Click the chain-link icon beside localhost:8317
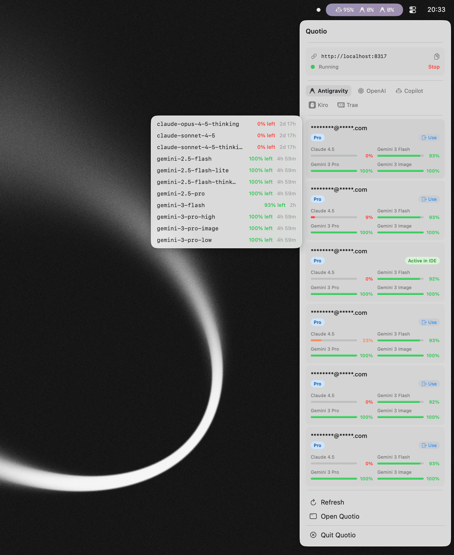This screenshot has height=555, width=454. [314, 56]
